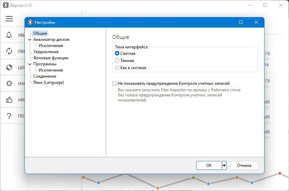Go to Язык (Language) settings
The height and width of the screenshot is (191, 289).
coord(49,82)
